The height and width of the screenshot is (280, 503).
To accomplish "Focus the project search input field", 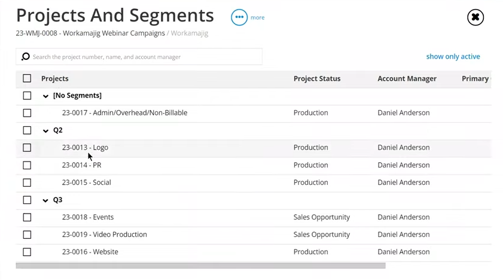I will pyautogui.click(x=139, y=57).
